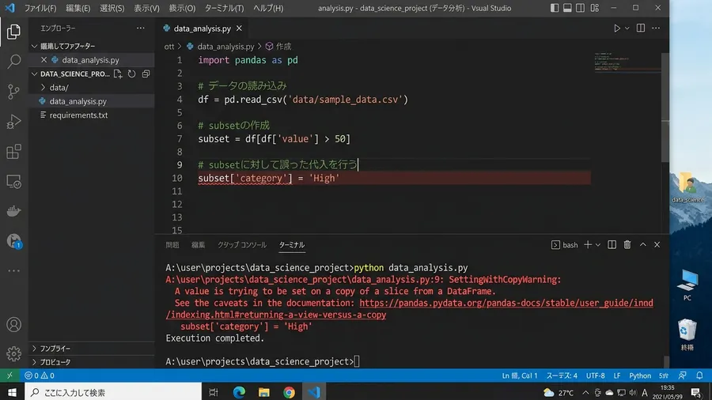Close the data_analysis.py editor tab
Image resolution: width=712 pixels, height=400 pixels.
point(239,28)
